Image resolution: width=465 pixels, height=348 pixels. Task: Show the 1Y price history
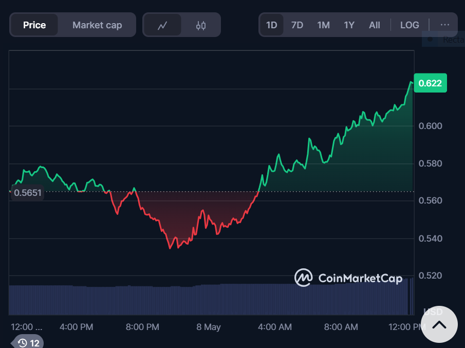pos(349,25)
